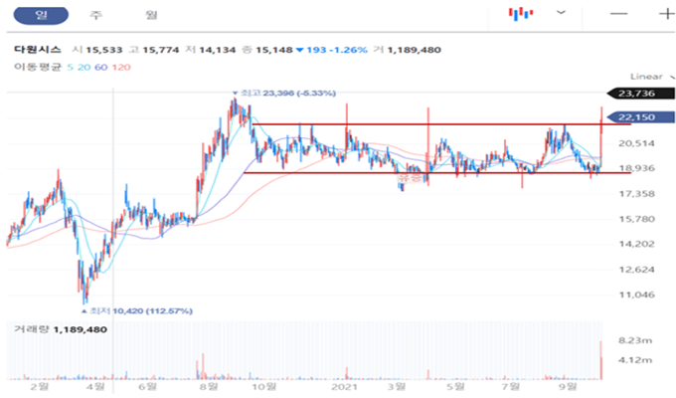
Task: Click the 22,150 blue price tag
Action: click(x=640, y=117)
